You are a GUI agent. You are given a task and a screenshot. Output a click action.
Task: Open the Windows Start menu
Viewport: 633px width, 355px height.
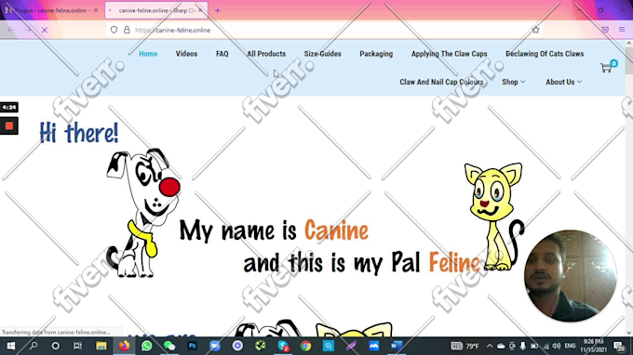click(x=11, y=346)
